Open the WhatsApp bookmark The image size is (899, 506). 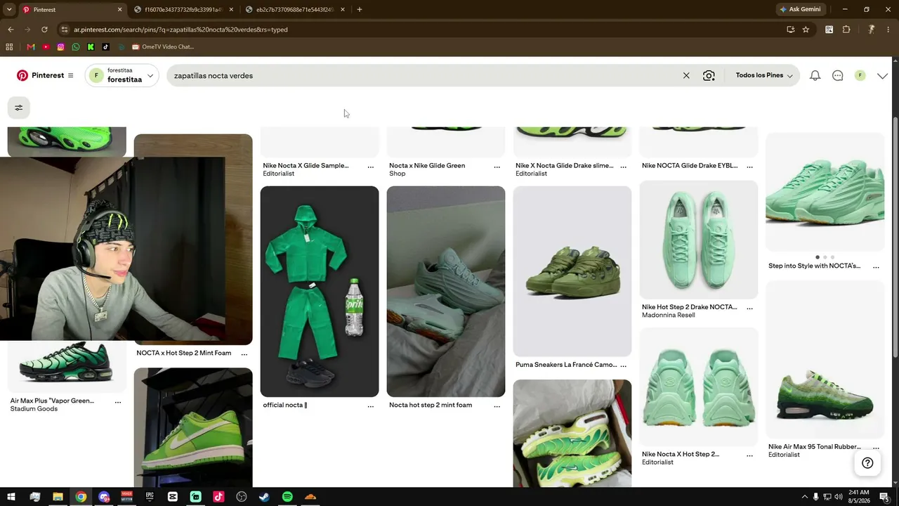76,47
